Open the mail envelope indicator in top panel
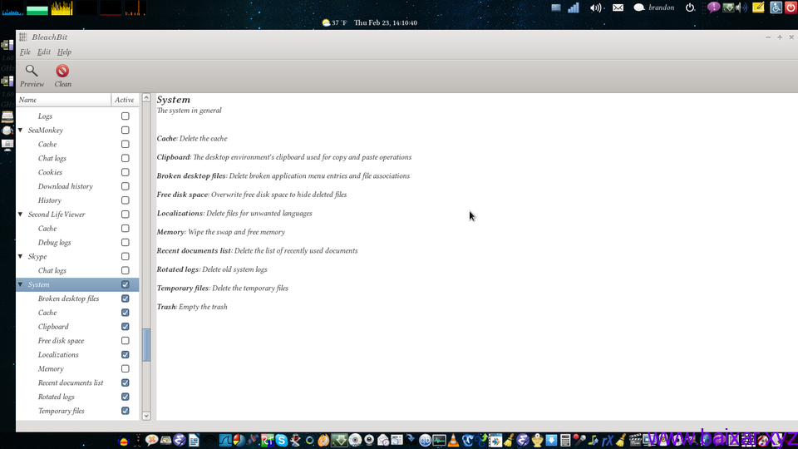This screenshot has width=798, height=449. (618, 7)
